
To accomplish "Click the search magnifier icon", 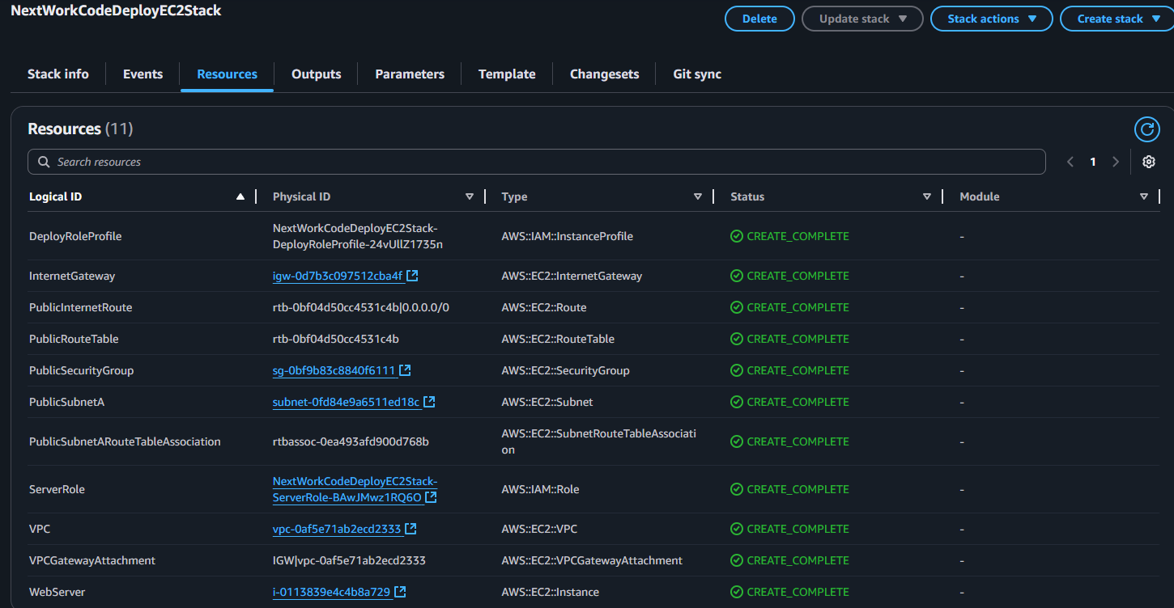I will click(x=43, y=162).
